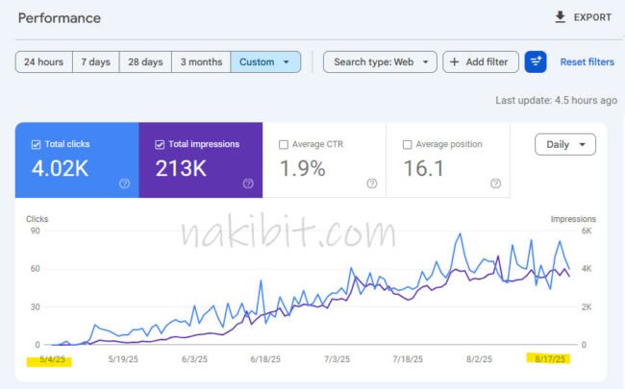Open the blue filter options icon
The width and height of the screenshot is (625, 389).
coord(536,61)
